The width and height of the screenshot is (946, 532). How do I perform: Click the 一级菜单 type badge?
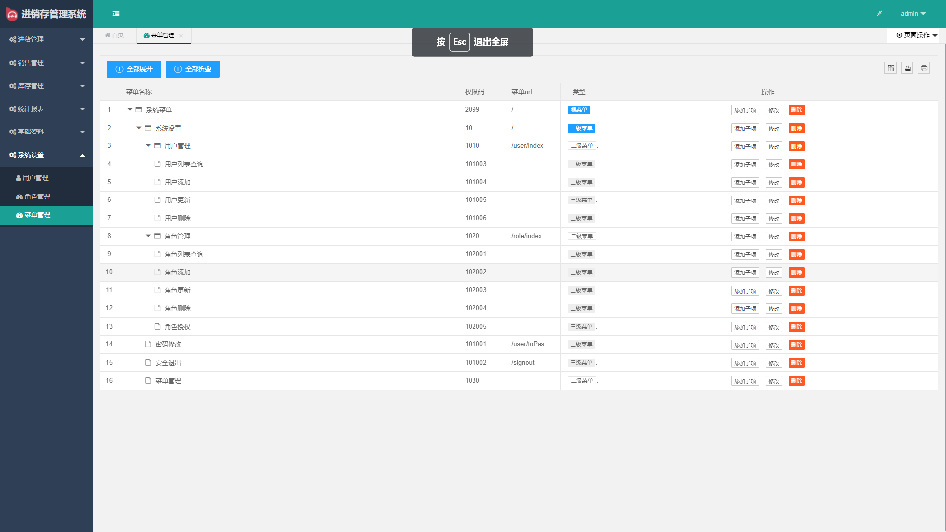pos(581,128)
